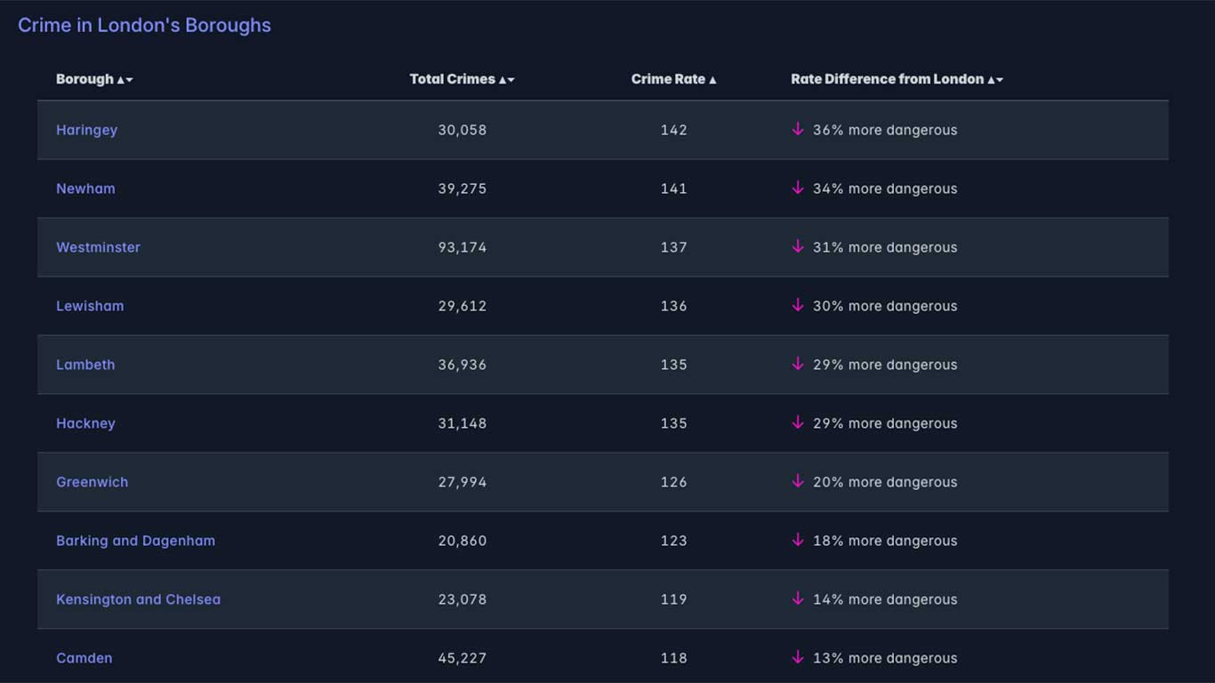This screenshot has width=1215, height=683.
Task: Click the arrow icon beside 36% more dangerous
Action: 798,129
